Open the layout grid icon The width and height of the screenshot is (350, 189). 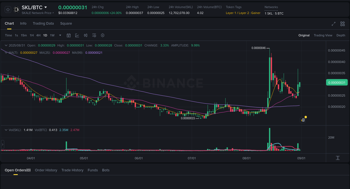(x=342, y=24)
